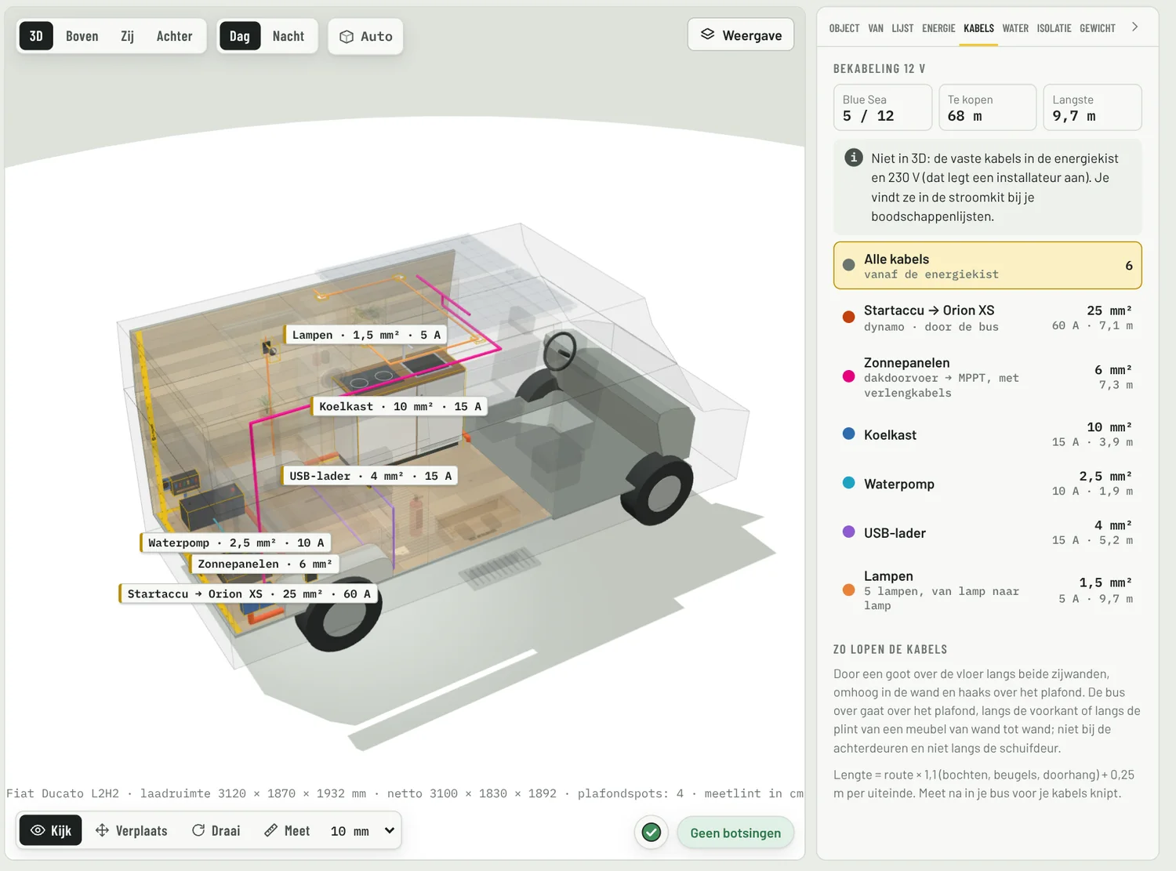Switch to Boven view
Image resolution: width=1176 pixels, height=871 pixels.
tap(82, 36)
